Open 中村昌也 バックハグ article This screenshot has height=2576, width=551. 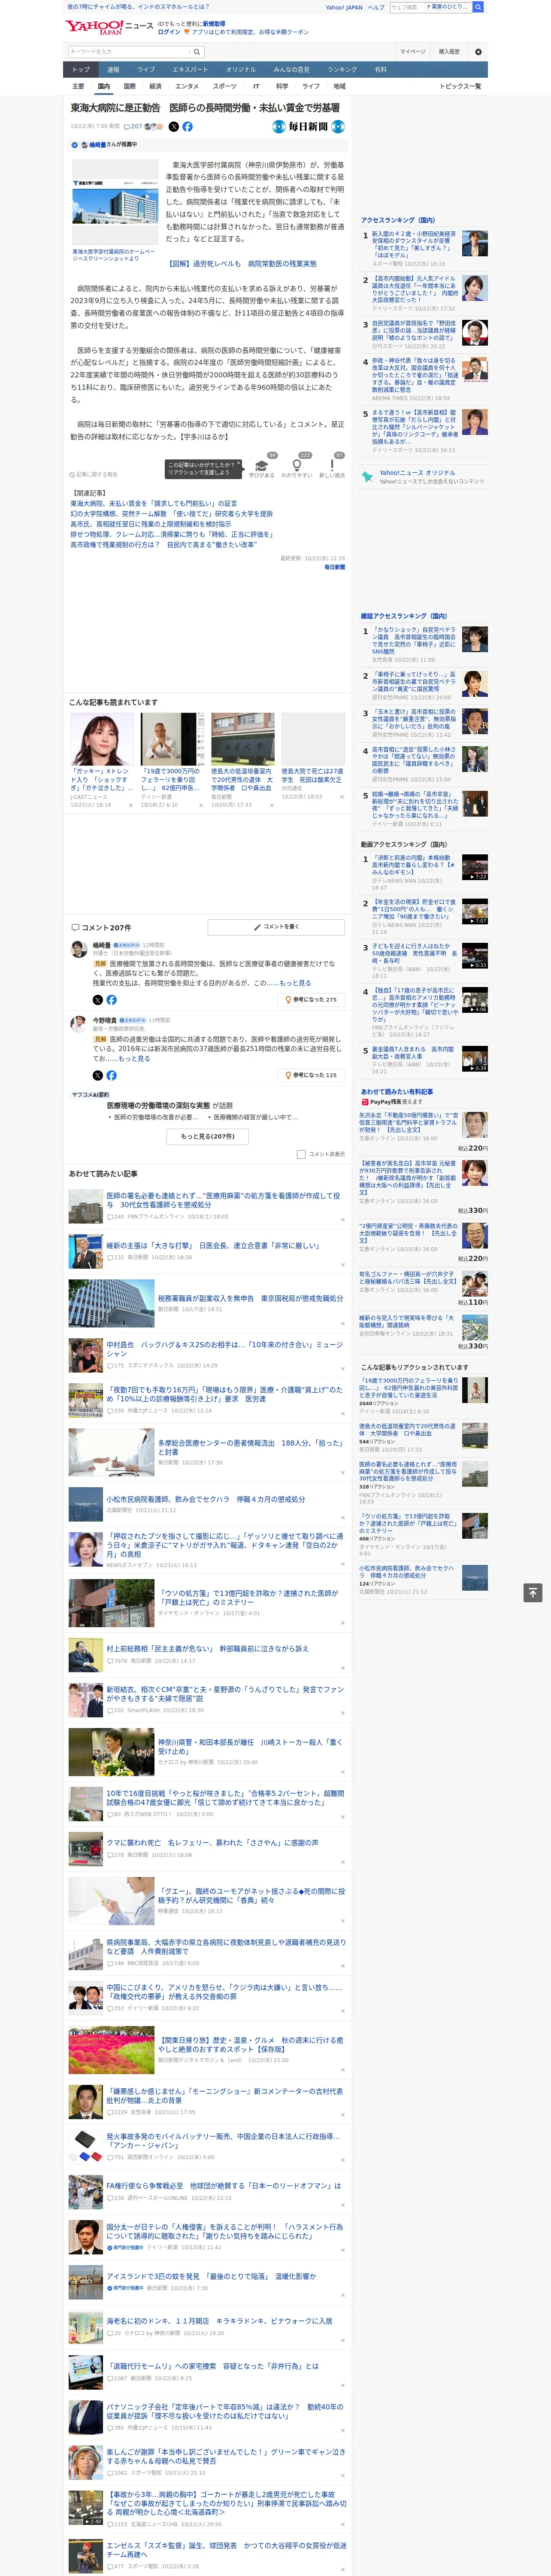point(224,1349)
